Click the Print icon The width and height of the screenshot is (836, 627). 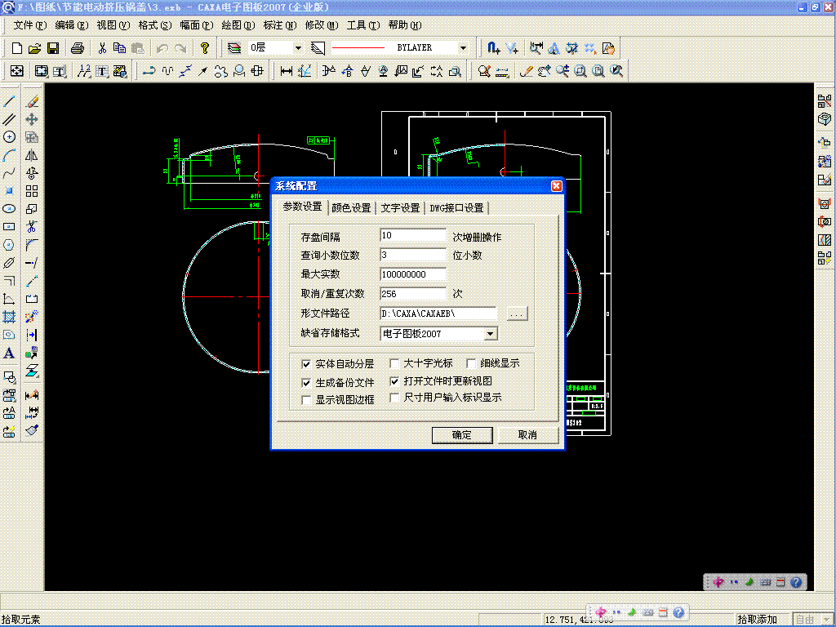(x=78, y=48)
